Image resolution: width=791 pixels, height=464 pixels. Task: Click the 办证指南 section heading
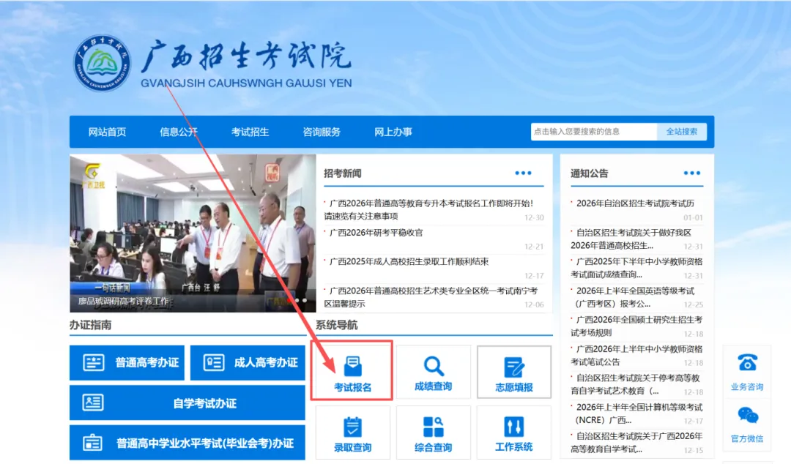tap(90, 325)
